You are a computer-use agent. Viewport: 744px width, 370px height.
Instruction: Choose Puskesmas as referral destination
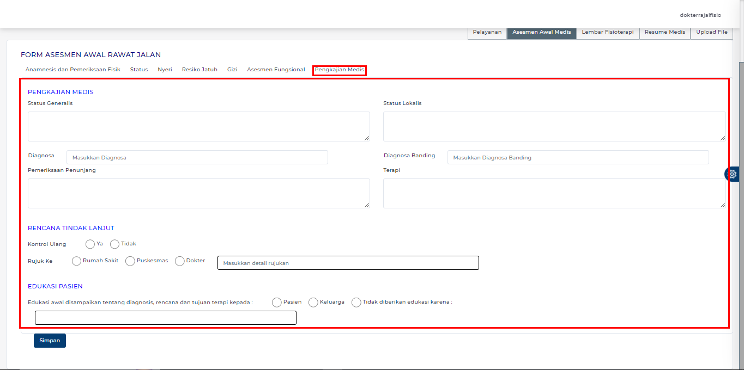(130, 261)
